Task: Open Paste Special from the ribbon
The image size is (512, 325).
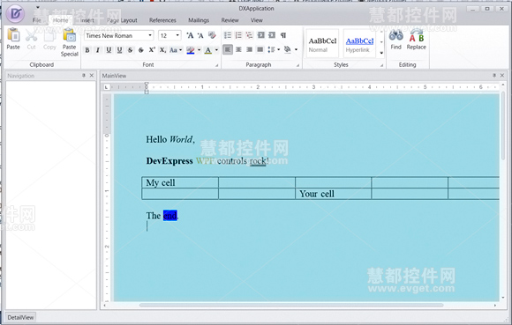Action: click(x=69, y=42)
